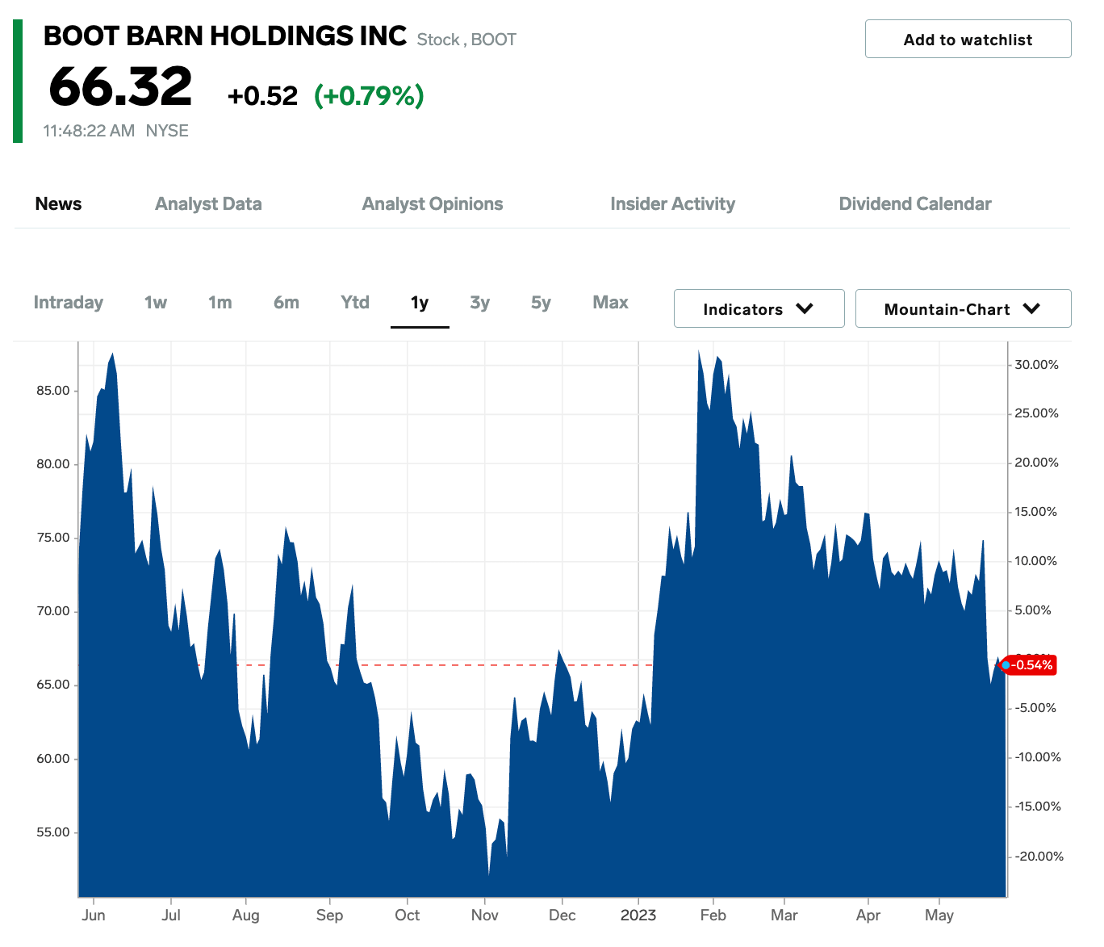Display the Max chart range
The image size is (1104, 947).
click(610, 302)
